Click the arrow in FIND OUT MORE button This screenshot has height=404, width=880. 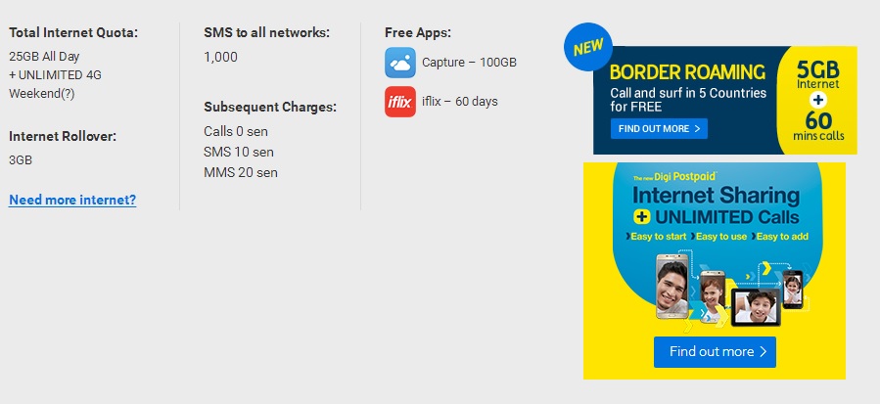click(x=697, y=128)
